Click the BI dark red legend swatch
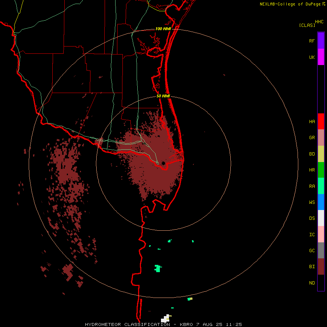This screenshot has width=327, height=327. [321, 267]
